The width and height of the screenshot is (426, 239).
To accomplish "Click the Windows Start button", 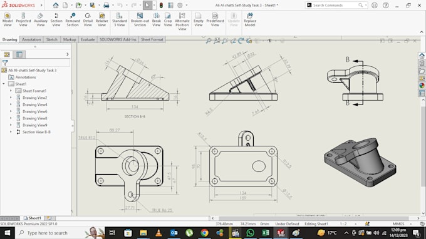I will coord(8,233).
